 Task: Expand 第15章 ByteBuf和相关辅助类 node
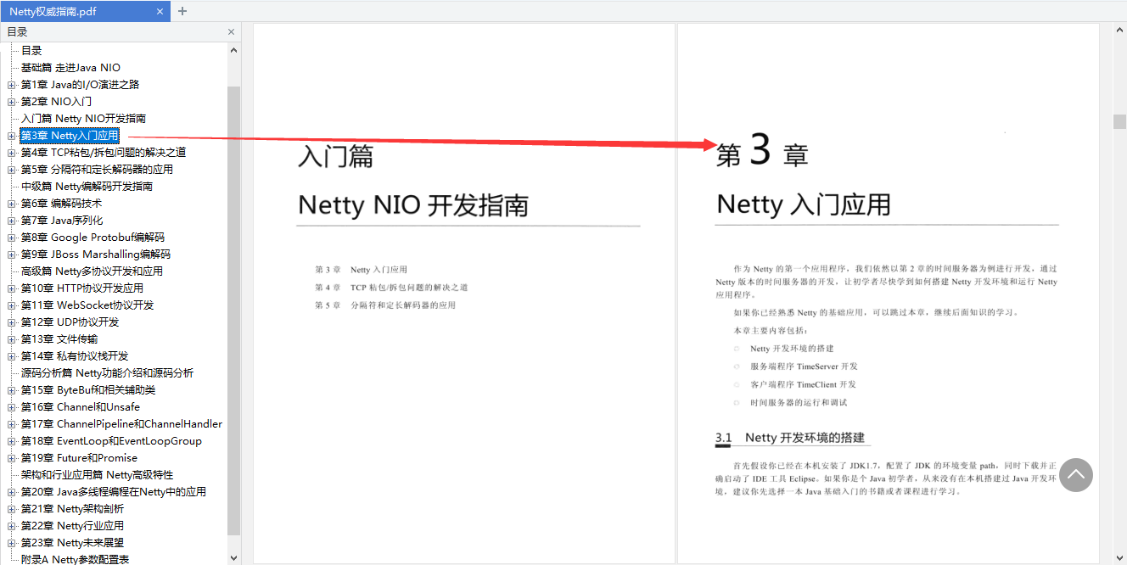[11, 390]
